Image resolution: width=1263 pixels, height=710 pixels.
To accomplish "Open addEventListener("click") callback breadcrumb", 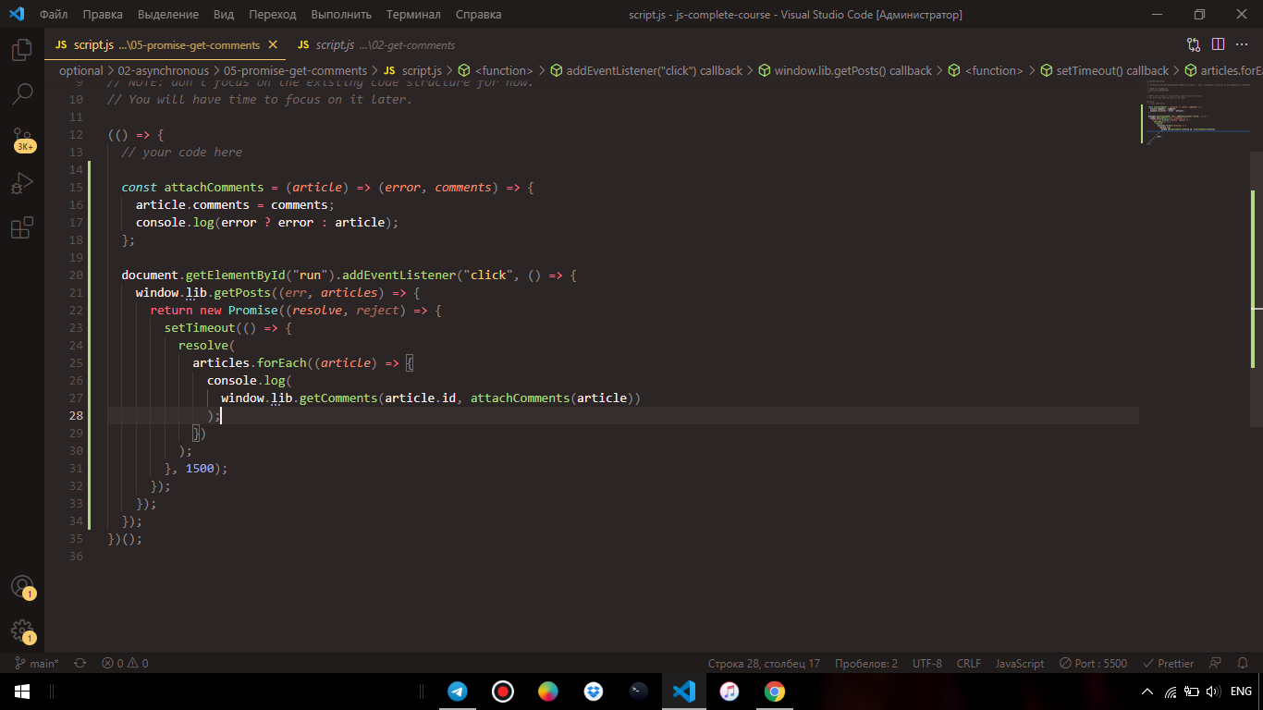I will point(646,70).
